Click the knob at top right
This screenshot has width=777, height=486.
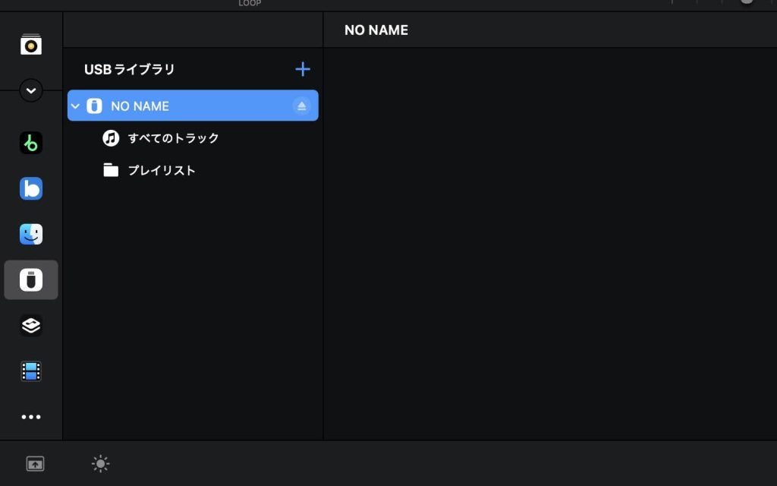747,2
